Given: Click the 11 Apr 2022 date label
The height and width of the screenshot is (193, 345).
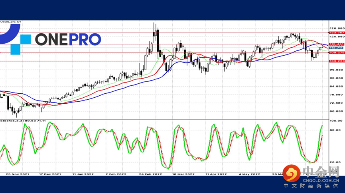Looking at the screenshot, I should (x=216, y=174).
